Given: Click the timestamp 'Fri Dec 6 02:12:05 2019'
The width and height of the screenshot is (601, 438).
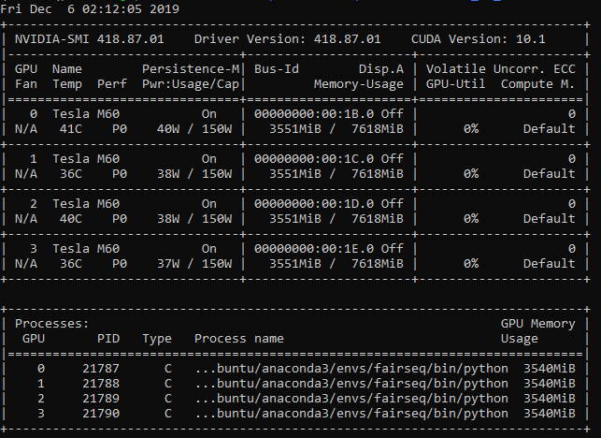Looking at the screenshot, I should point(90,8).
